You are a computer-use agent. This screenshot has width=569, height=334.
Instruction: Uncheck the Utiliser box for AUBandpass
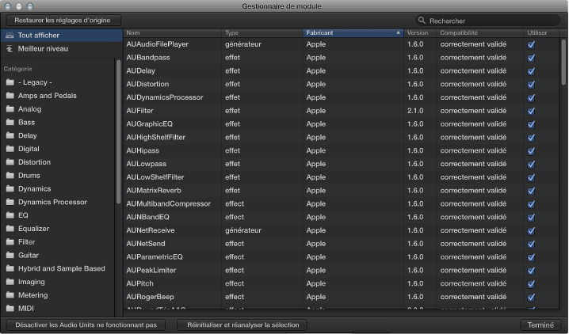click(x=531, y=58)
